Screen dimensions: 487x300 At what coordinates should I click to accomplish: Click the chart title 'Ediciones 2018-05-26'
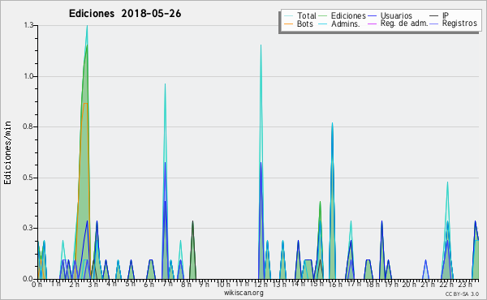pos(125,14)
